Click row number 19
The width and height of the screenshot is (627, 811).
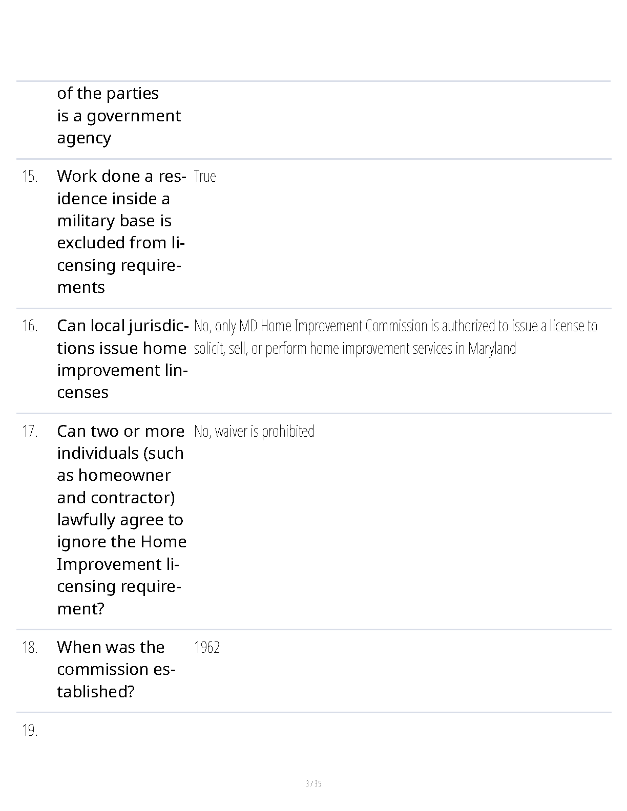click(x=30, y=731)
